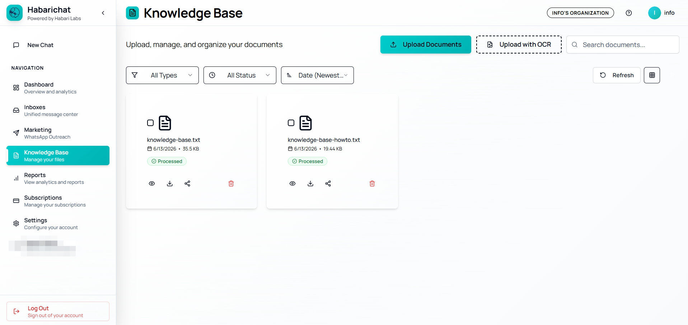Select Knowledge Base in the sidebar
Viewport: 688px width, 325px height.
58,155
